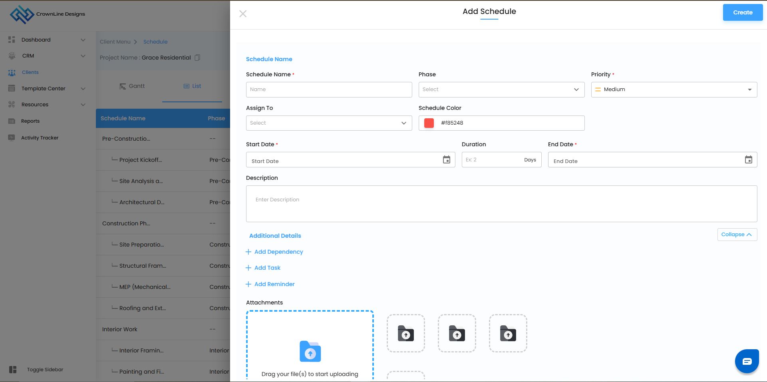Click the Activity Tracker sidebar icon
The height and width of the screenshot is (382, 767).
(x=12, y=138)
